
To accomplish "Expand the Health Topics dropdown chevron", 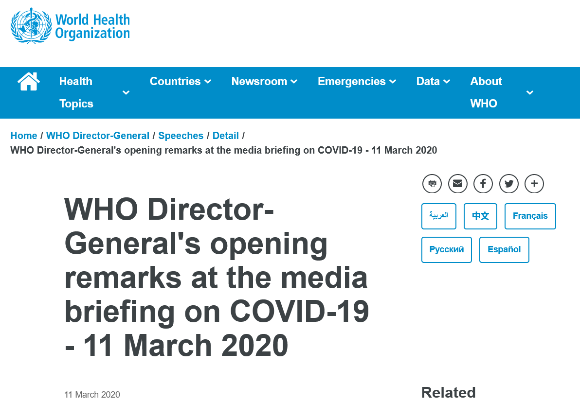I will [126, 92].
